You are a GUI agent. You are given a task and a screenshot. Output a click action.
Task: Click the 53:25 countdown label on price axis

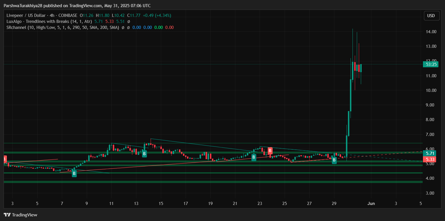431,64
